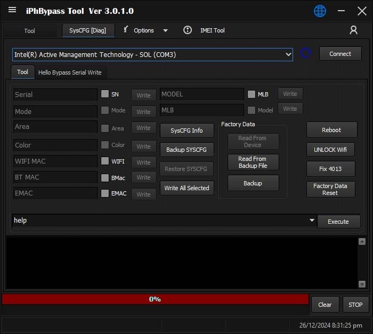Toggle the Color checkbox
Screen dimensions: 373x334
(105, 145)
